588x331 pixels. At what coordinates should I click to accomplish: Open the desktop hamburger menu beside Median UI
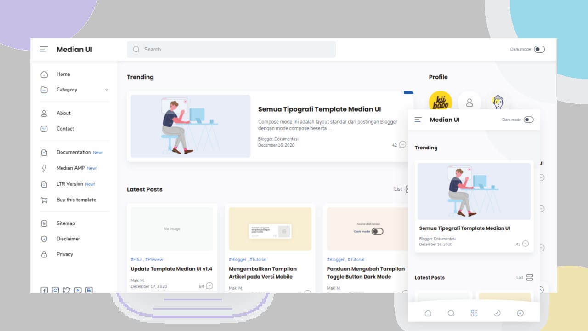point(44,49)
